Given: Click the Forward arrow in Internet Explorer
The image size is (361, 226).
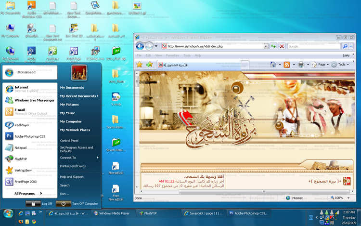Looking at the screenshot, I should point(149,46).
